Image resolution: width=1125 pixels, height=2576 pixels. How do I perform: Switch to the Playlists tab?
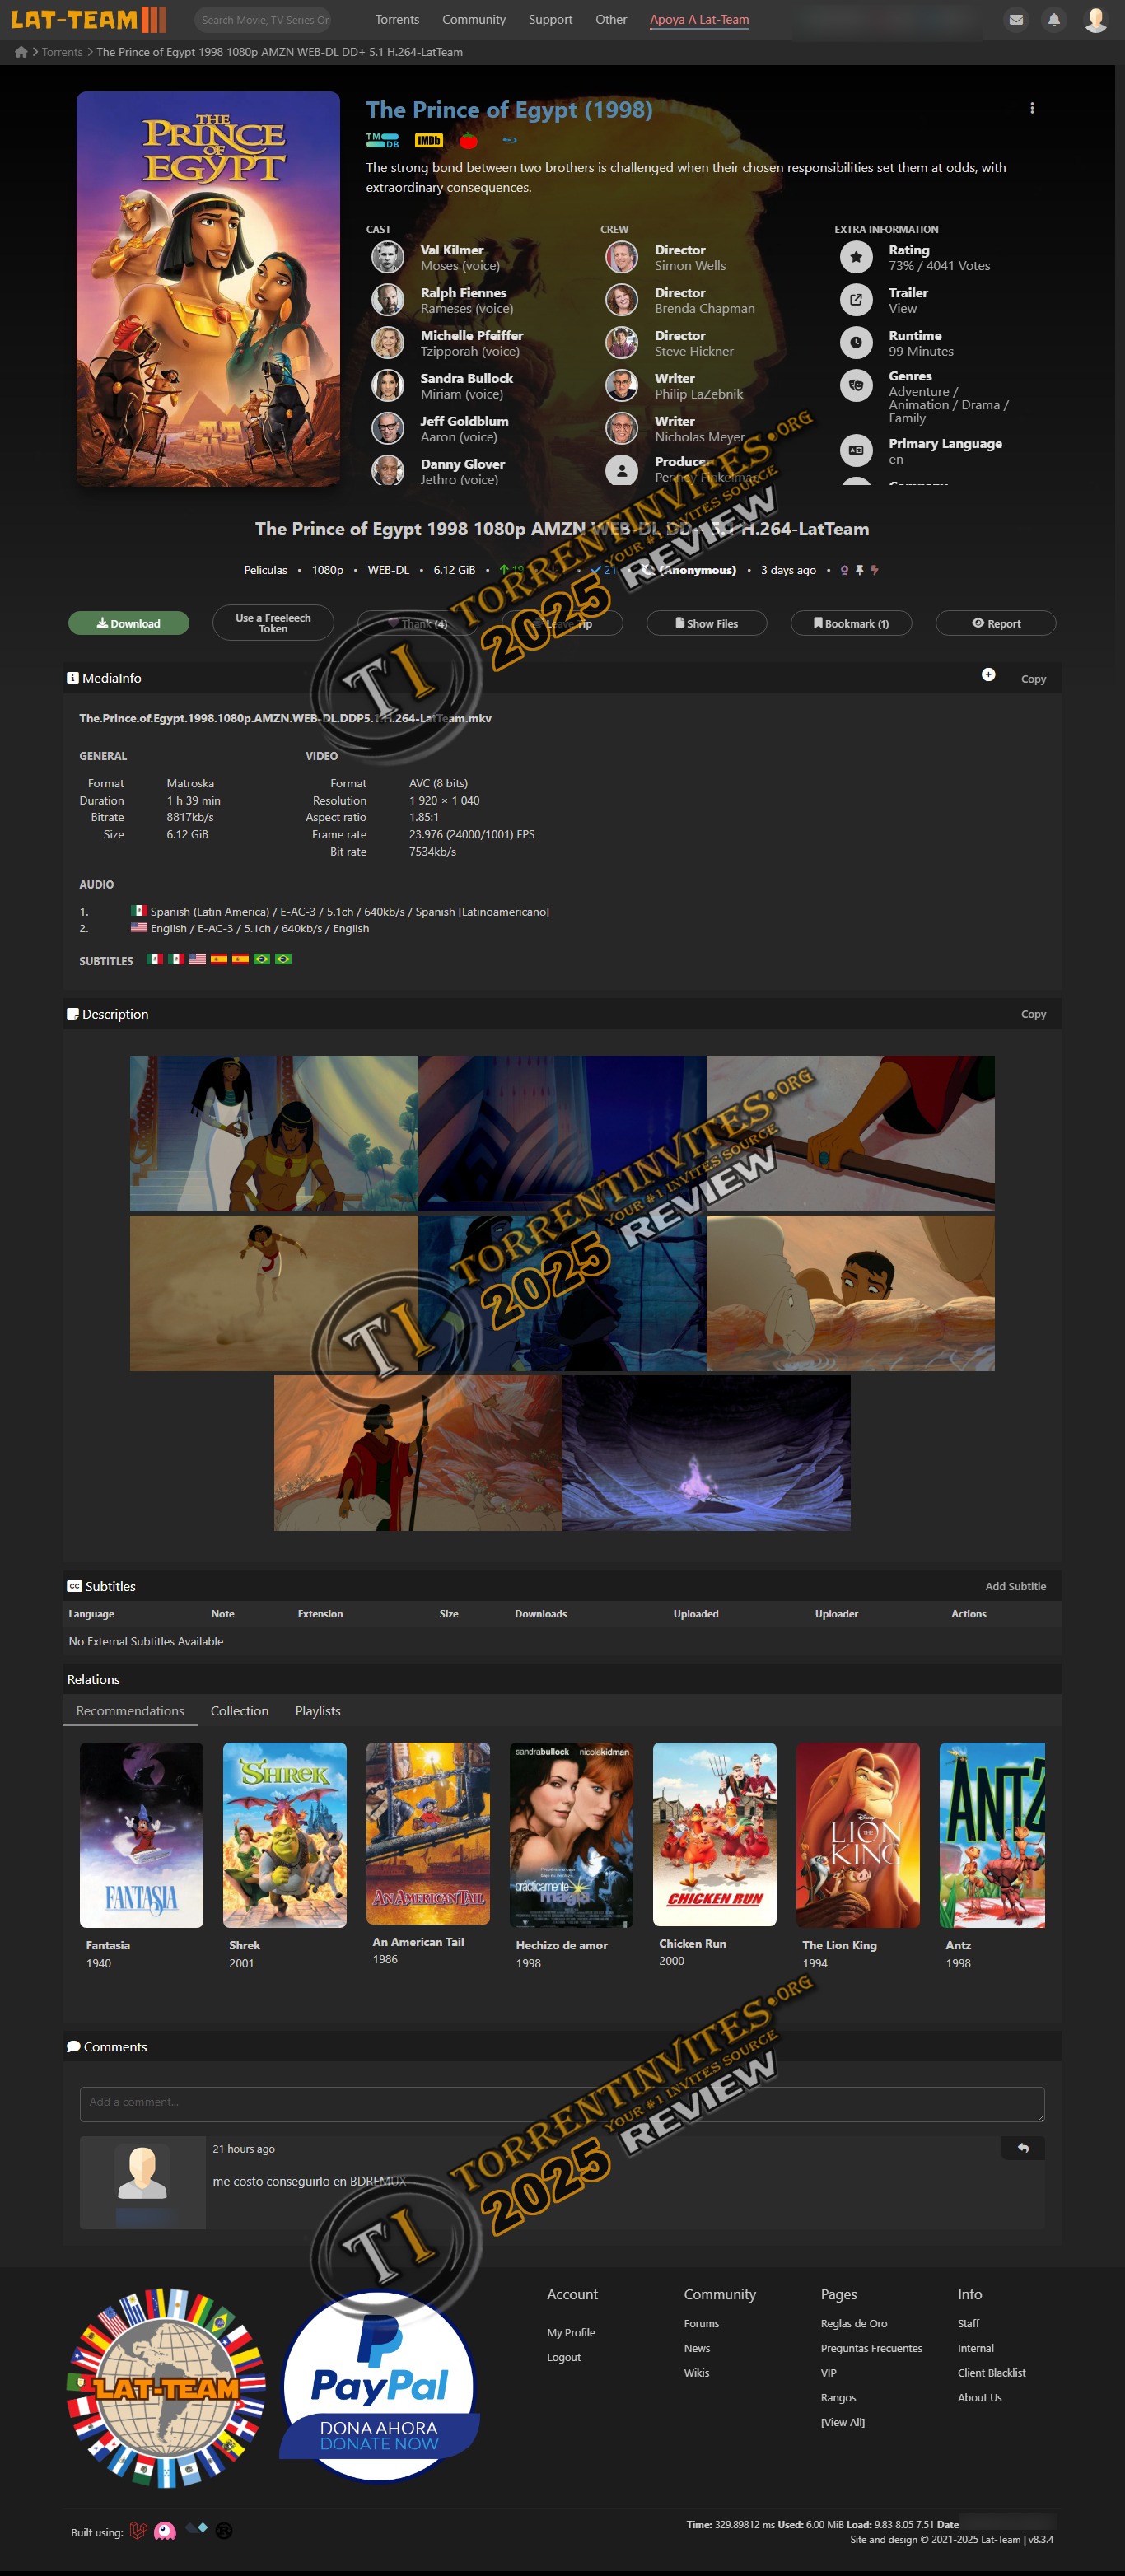317,1711
